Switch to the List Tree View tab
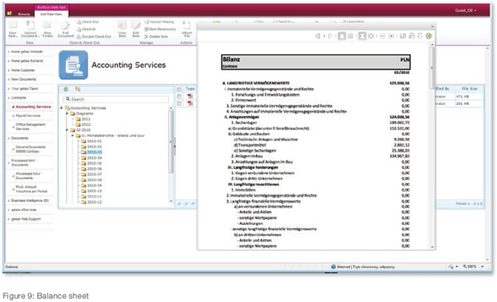 (x=51, y=14)
